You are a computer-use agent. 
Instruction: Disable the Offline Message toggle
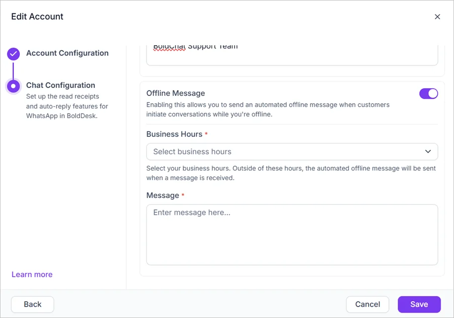click(429, 93)
